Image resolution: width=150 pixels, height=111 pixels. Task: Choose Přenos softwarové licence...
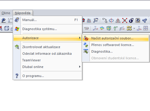[115, 45]
